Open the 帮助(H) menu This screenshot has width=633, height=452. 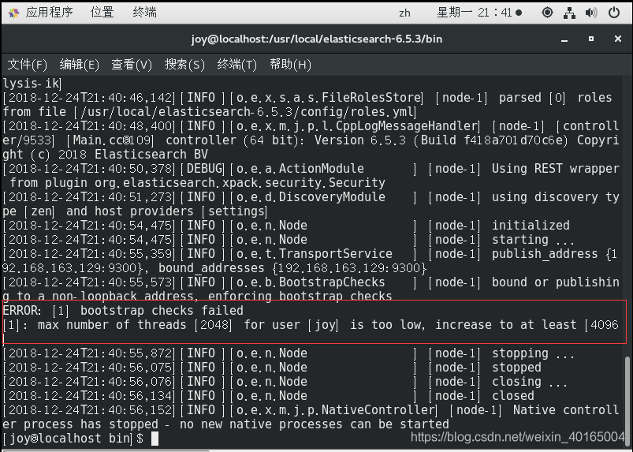(x=290, y=64)
